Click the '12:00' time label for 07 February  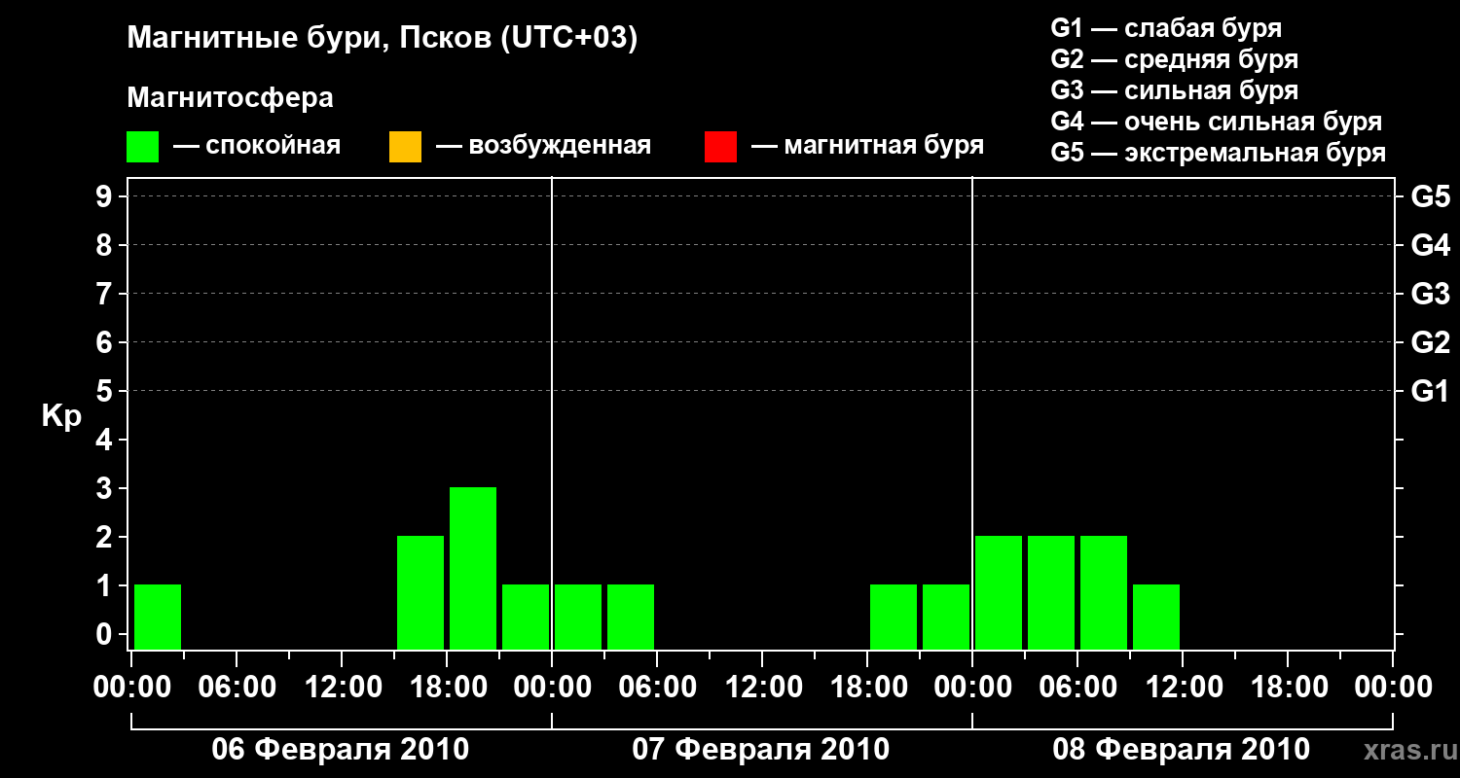coord(762,688)
